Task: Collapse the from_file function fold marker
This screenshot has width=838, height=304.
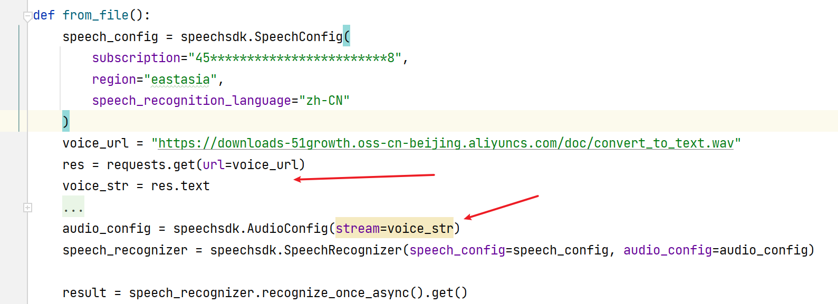Action: click(27, 17)
